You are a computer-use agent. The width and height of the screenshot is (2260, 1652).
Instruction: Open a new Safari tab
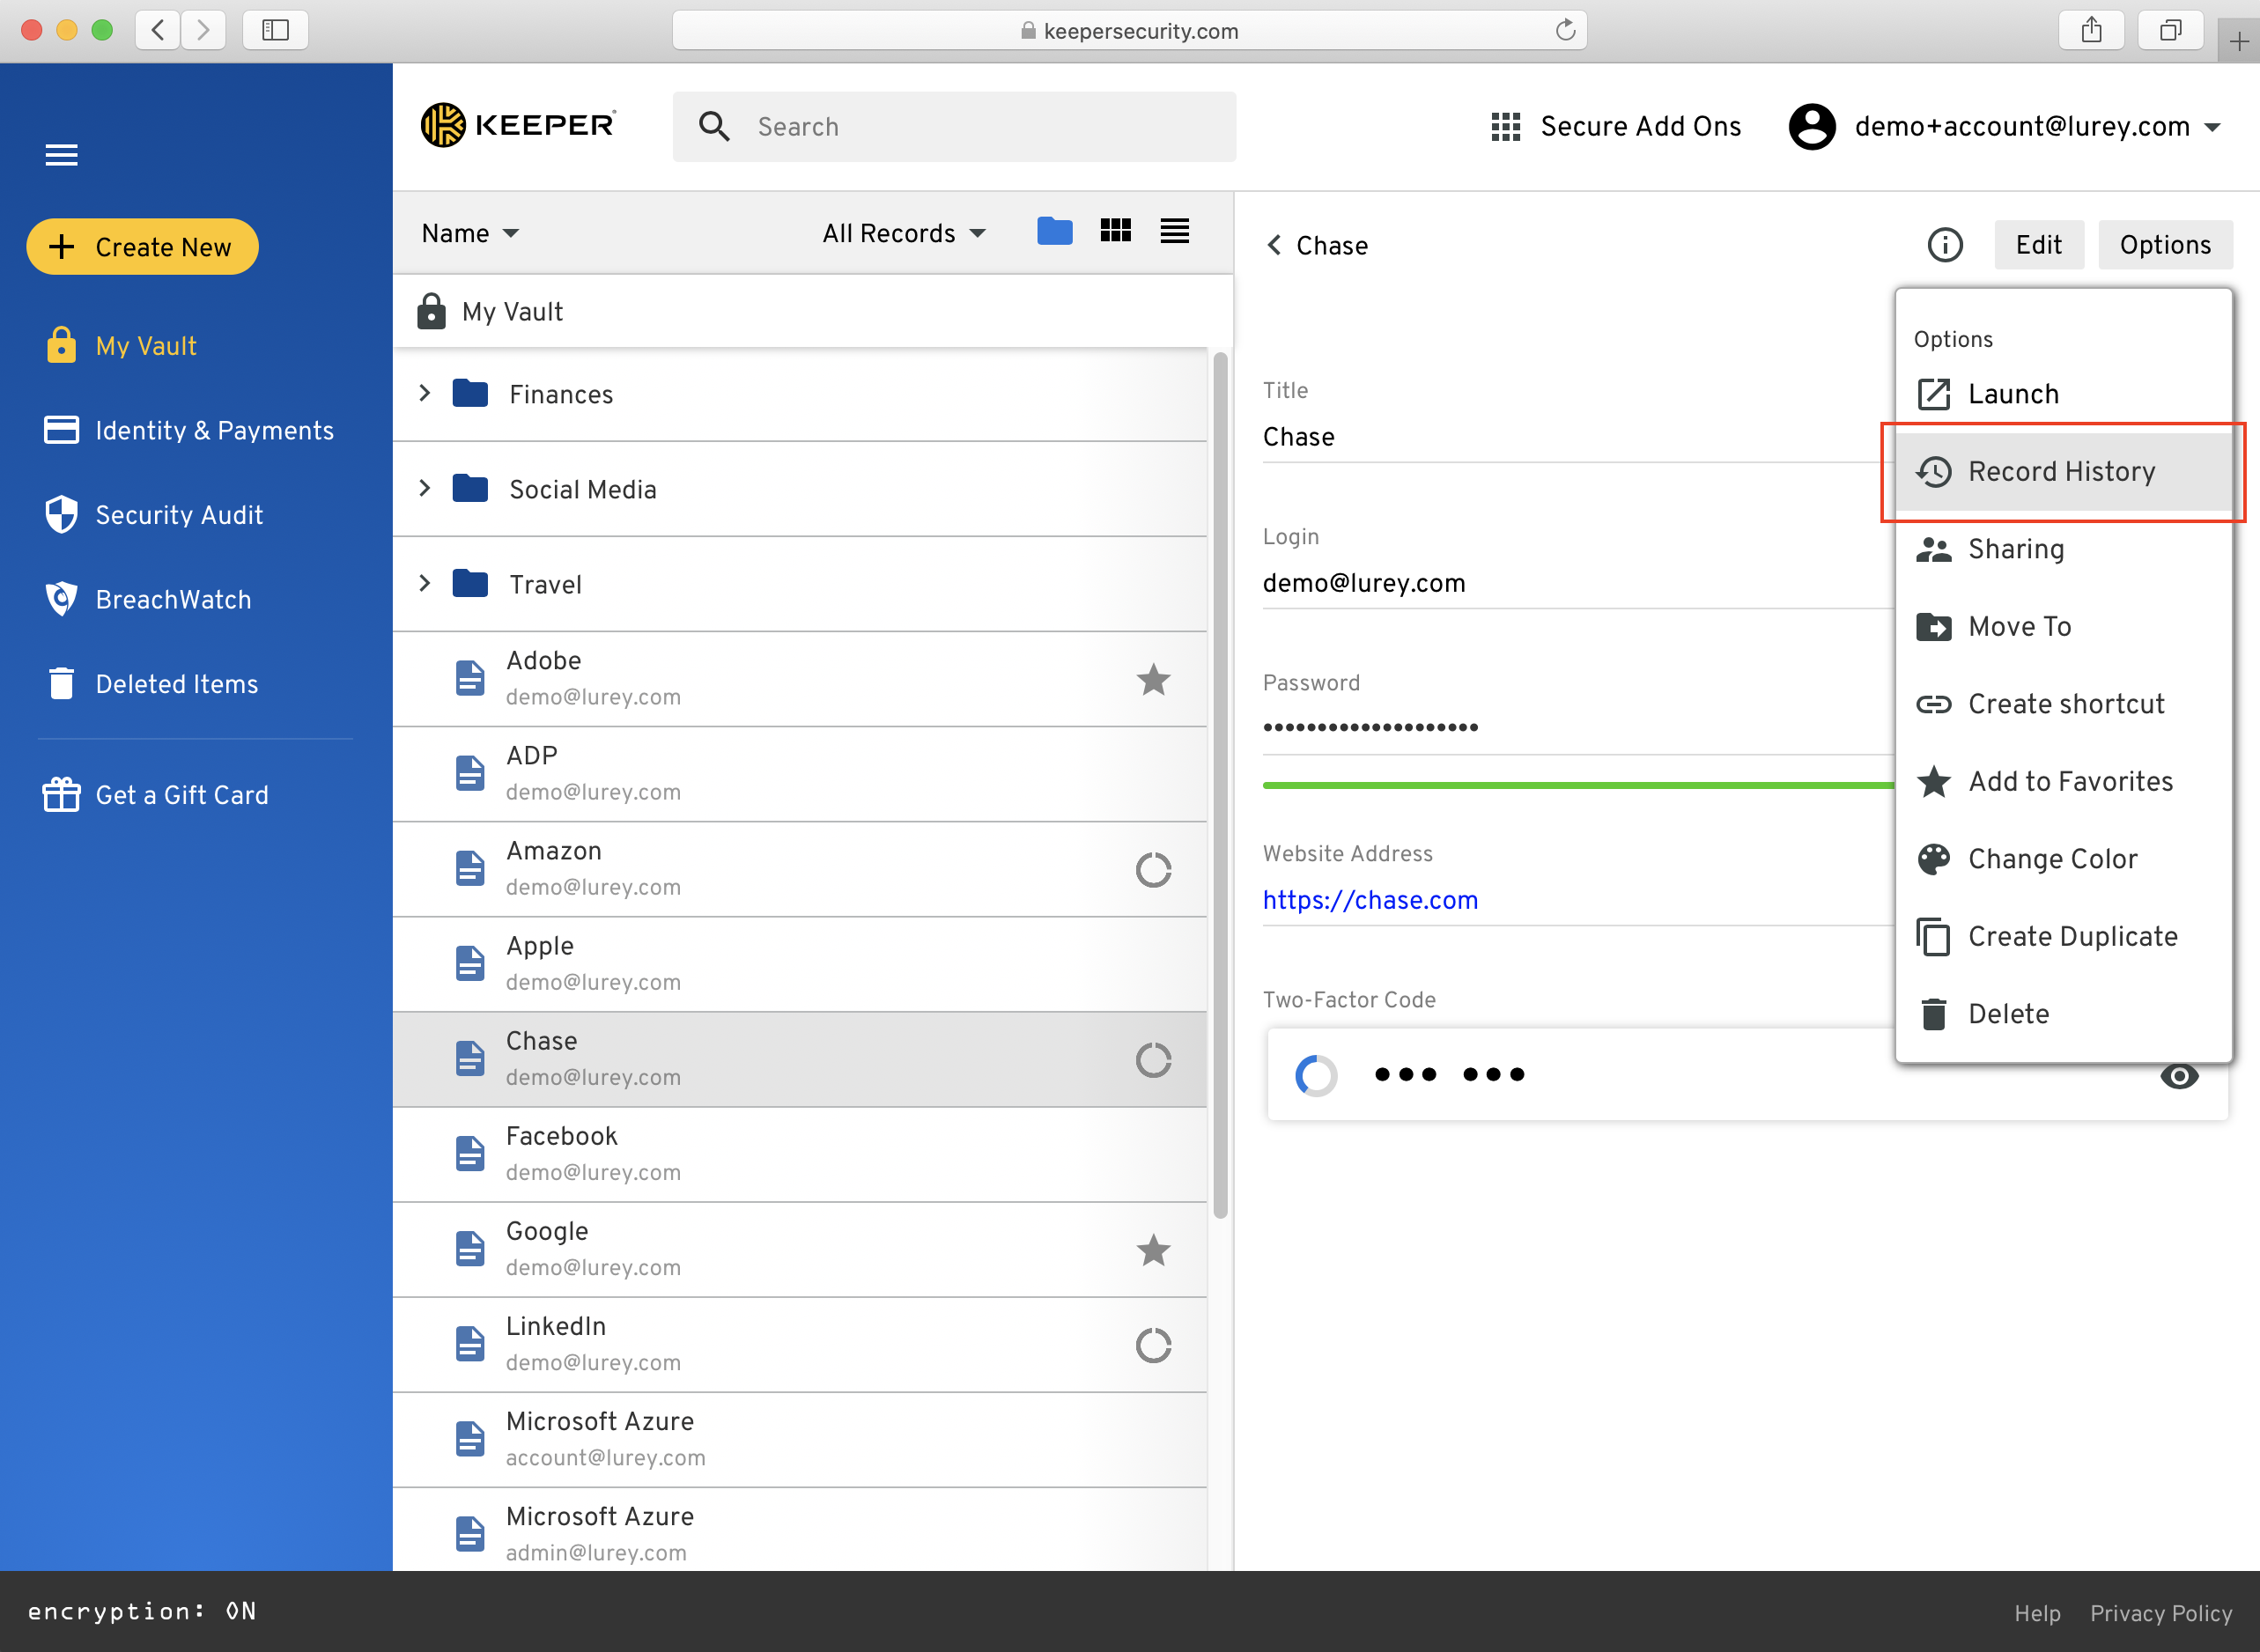2239,41
